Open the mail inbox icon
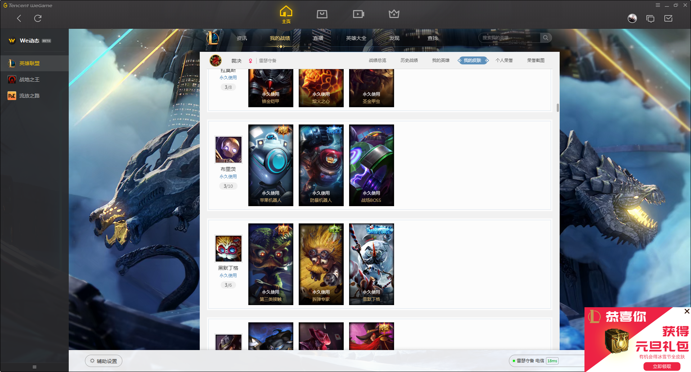 [668, 18]
